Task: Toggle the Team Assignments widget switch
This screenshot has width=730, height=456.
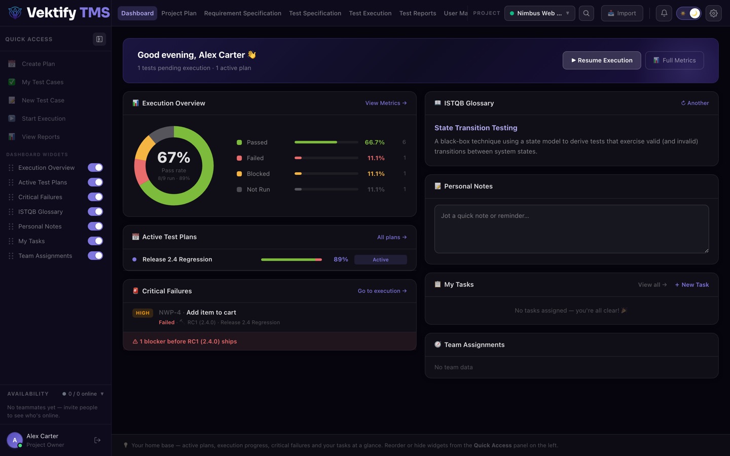Action: 95,256
